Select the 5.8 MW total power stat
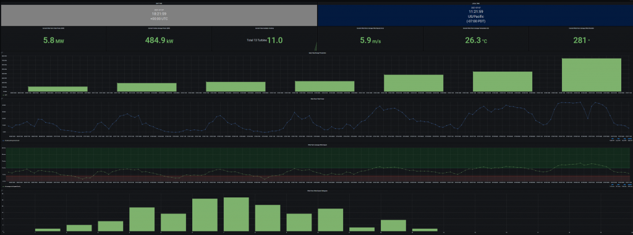 pyautogui.click(x=53, y=40)
